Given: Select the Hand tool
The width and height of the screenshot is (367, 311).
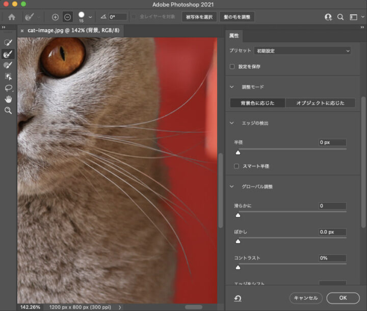Looking at the screenshot, I should click(x=8, y=99).
